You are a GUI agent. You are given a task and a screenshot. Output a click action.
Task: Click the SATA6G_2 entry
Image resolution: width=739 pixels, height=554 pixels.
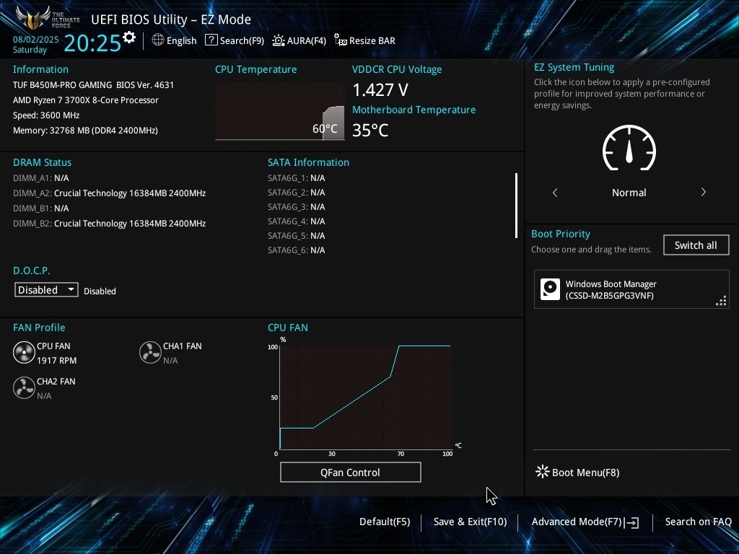coord(297,192)
